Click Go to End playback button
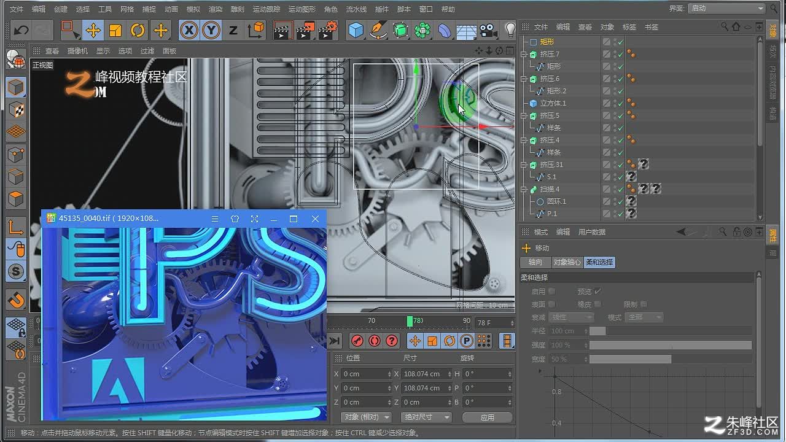The width and height of the screenshot is (786, 442). (334, 341)
